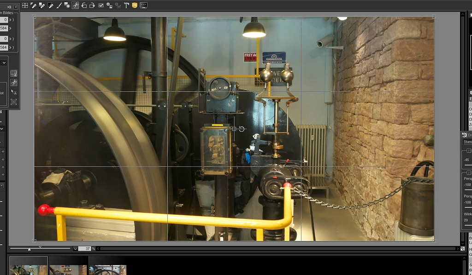
Task: Click the rotate handle at image center
Action: (242, 129)
